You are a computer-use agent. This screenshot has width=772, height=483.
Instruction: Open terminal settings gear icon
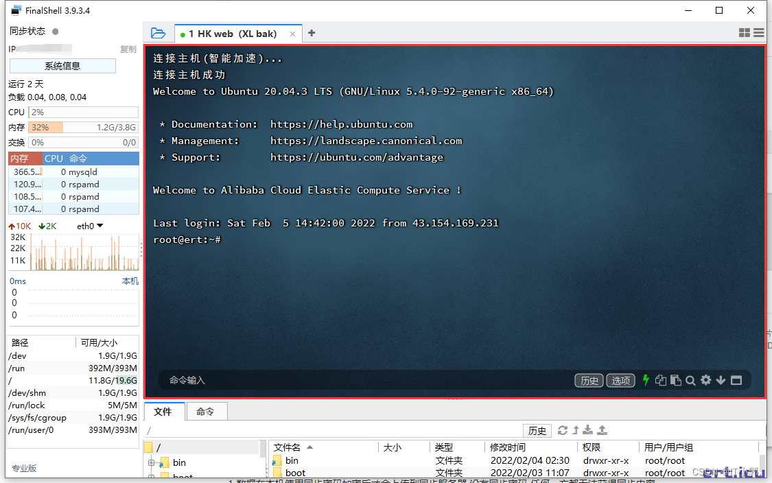point(705,379)
